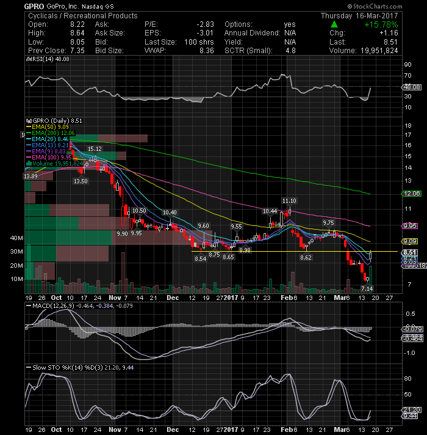Click the pink EMA(100) legend line swatch
427x435 pixels.
(29, 157)
